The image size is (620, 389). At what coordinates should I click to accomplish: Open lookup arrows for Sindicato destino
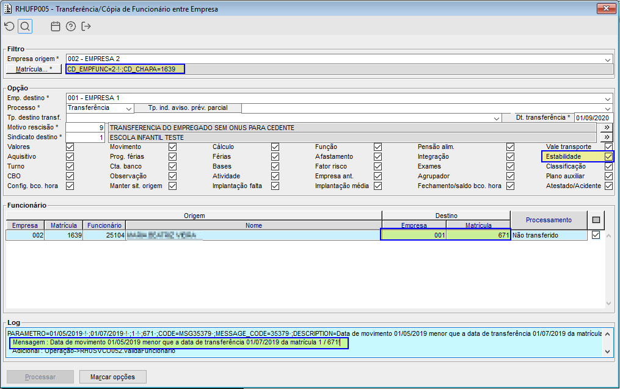click(x=607, y=137)
